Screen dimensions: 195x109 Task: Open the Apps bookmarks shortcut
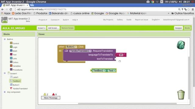point(5,13)
